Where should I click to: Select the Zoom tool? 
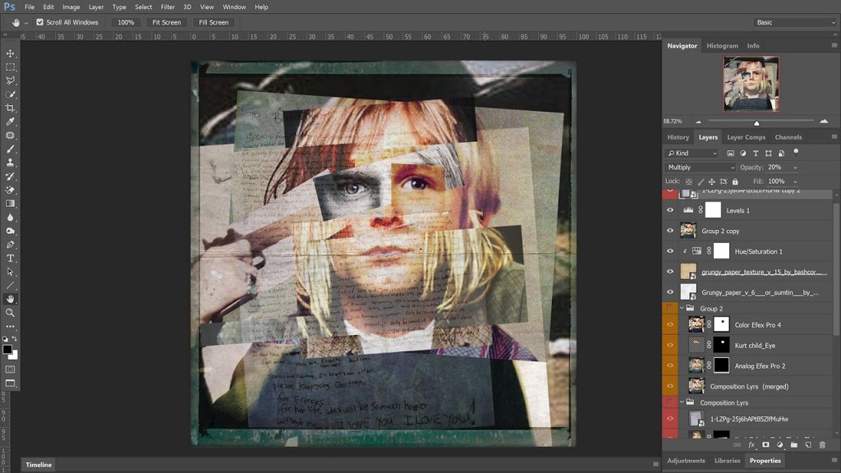point(10,313)
